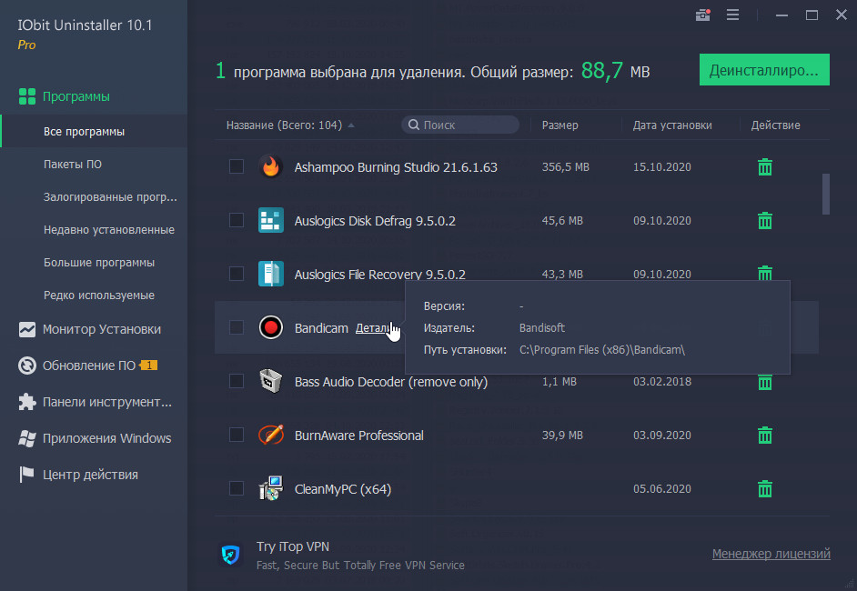
Task: Click the Programs grid icon in sidebar
Action: point(26,96)
